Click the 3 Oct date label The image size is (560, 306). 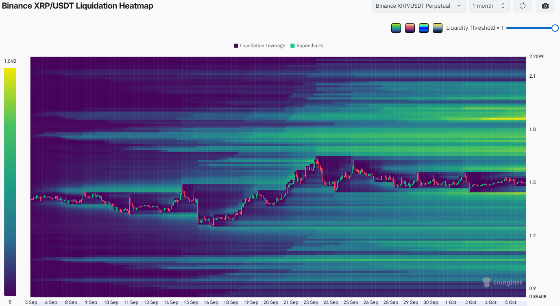[x=471, y=302]
